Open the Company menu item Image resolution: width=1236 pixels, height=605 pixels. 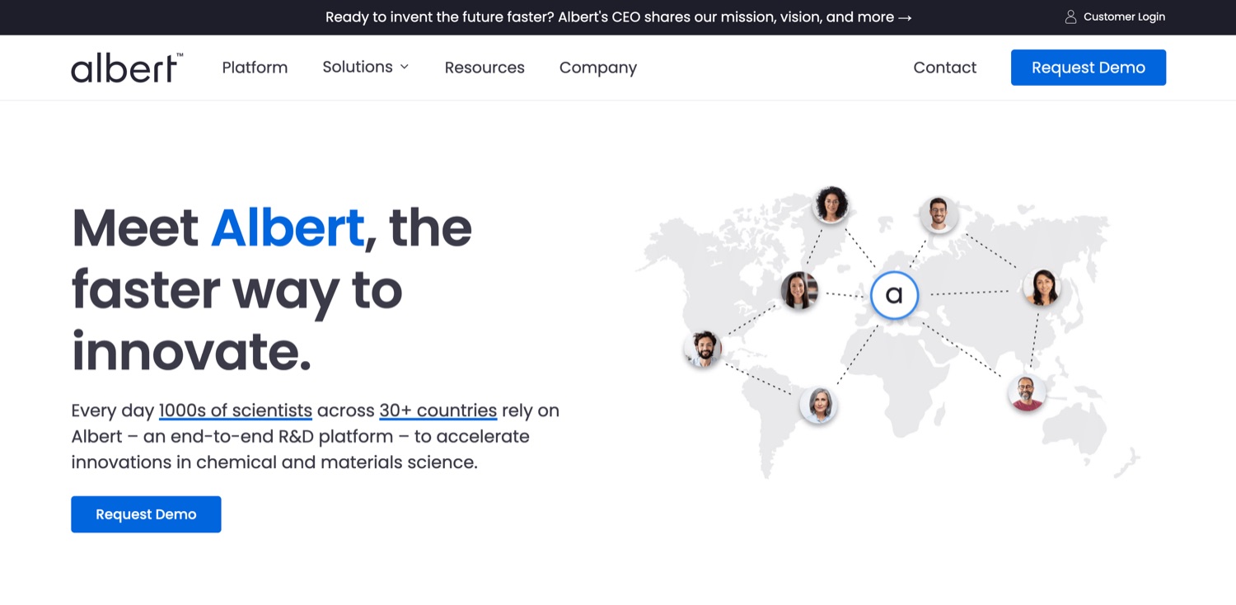click(598, 68)
